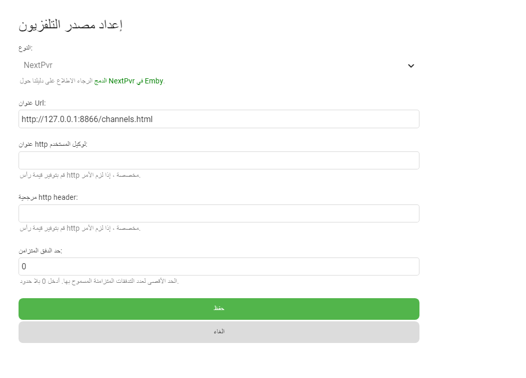
Task: Click the grey guide text before the NextPvr link
Action: [56, 81]
